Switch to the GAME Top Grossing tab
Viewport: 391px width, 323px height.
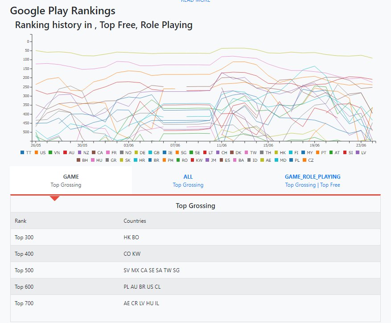[x=71, y=180]
